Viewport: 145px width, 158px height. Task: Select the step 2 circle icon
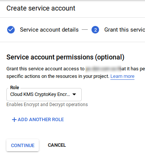pos(95,30)
